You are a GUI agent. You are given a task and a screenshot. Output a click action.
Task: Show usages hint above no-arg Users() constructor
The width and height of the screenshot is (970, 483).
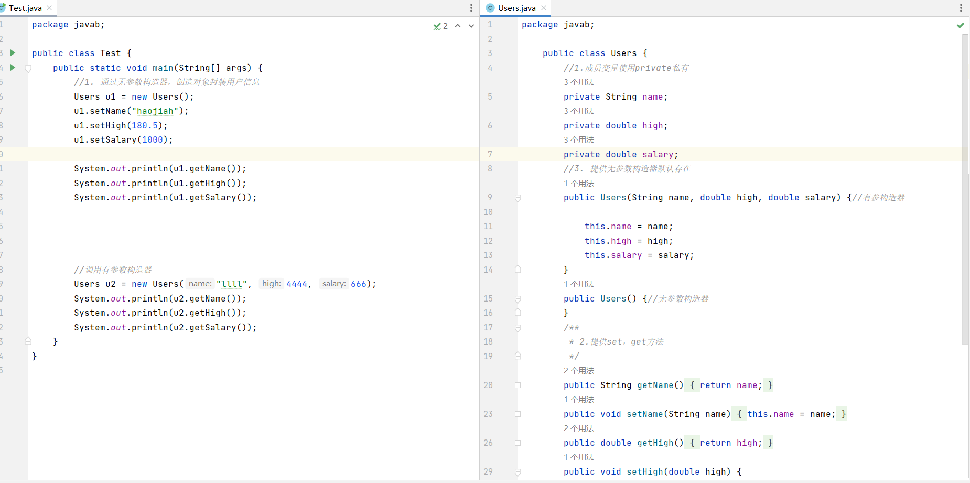pyautogui.click(x=579, y=284)
